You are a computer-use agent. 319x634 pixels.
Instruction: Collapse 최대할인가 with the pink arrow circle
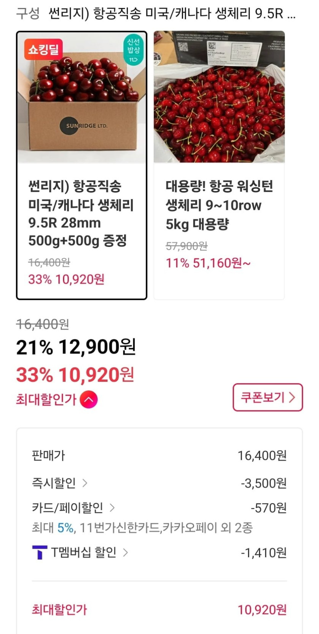click(89, 400)
